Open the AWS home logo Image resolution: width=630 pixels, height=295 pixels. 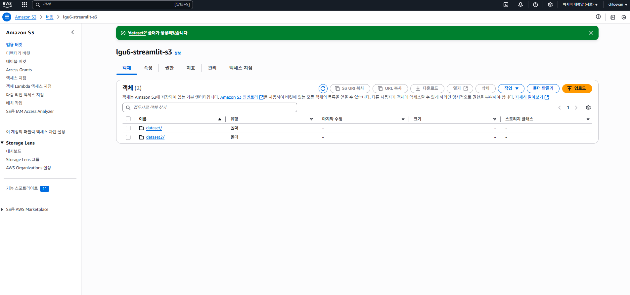(x=7, y=5)
